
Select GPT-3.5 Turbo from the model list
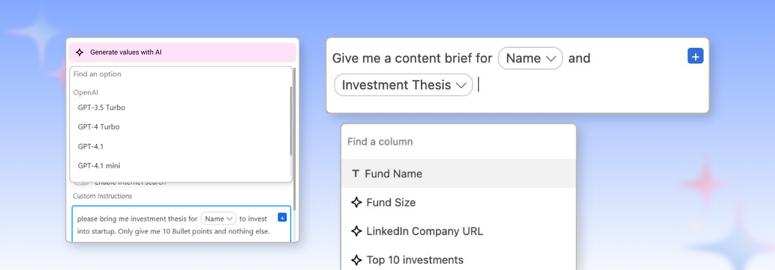point(102,108)
